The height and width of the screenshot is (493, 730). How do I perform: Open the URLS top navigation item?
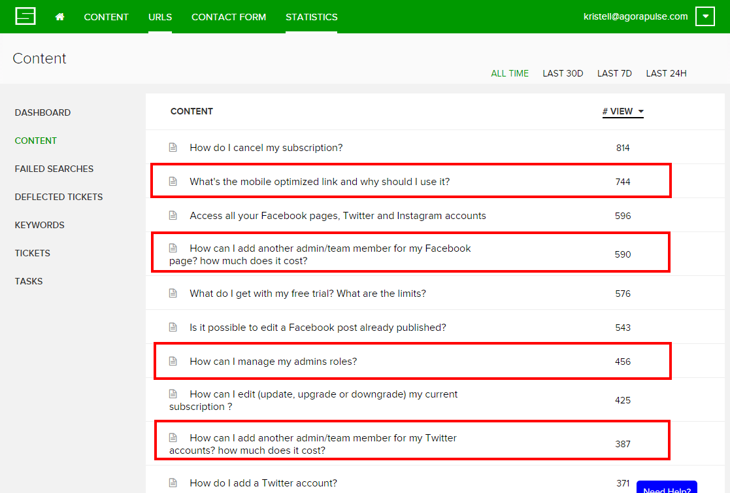pos(160,17)
